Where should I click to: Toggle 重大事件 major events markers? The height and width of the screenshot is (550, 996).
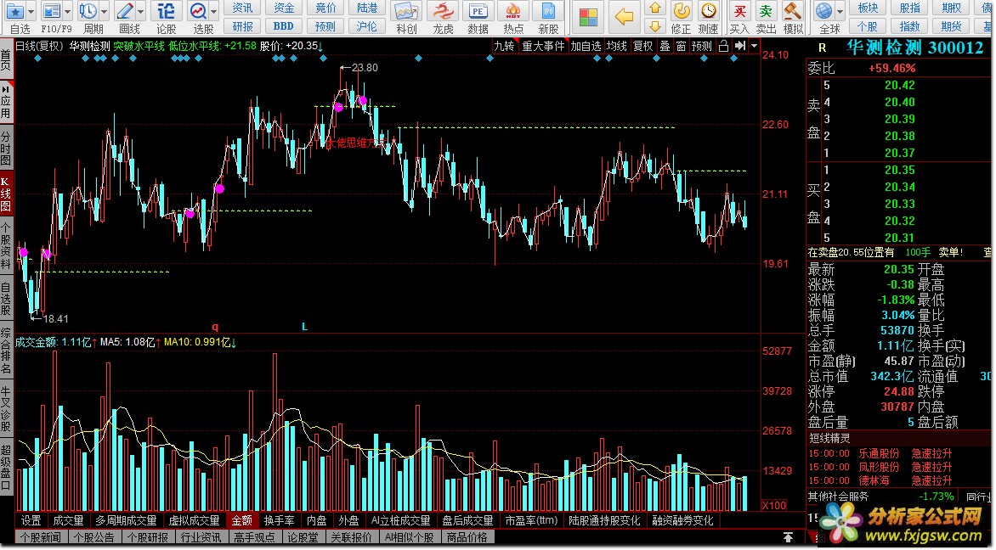point(543,46)
